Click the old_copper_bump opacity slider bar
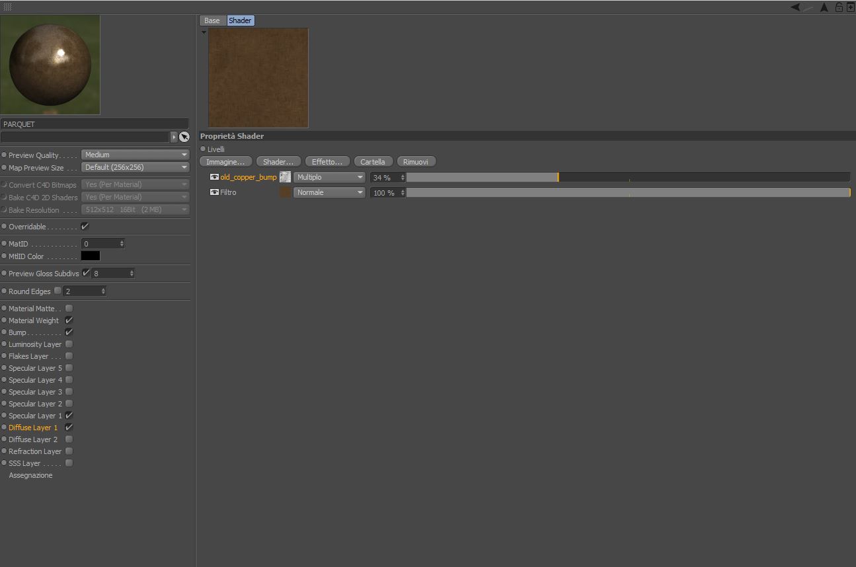The height and width of the screenshot is (567, 856). [628, 177]
